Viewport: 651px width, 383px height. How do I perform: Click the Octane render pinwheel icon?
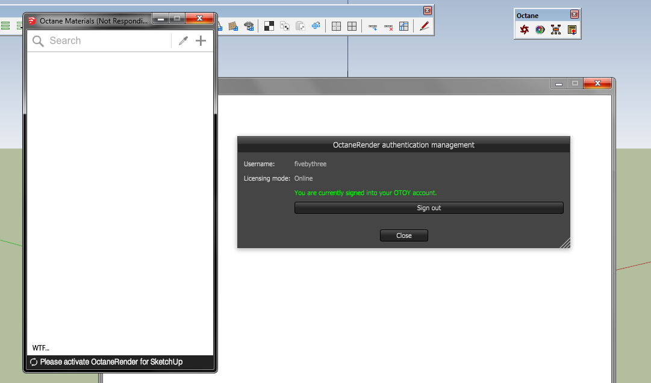525,30
